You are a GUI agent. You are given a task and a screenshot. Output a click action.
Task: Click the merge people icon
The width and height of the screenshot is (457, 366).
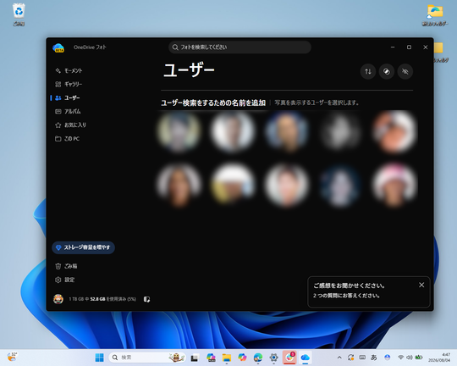click(387, 71)
